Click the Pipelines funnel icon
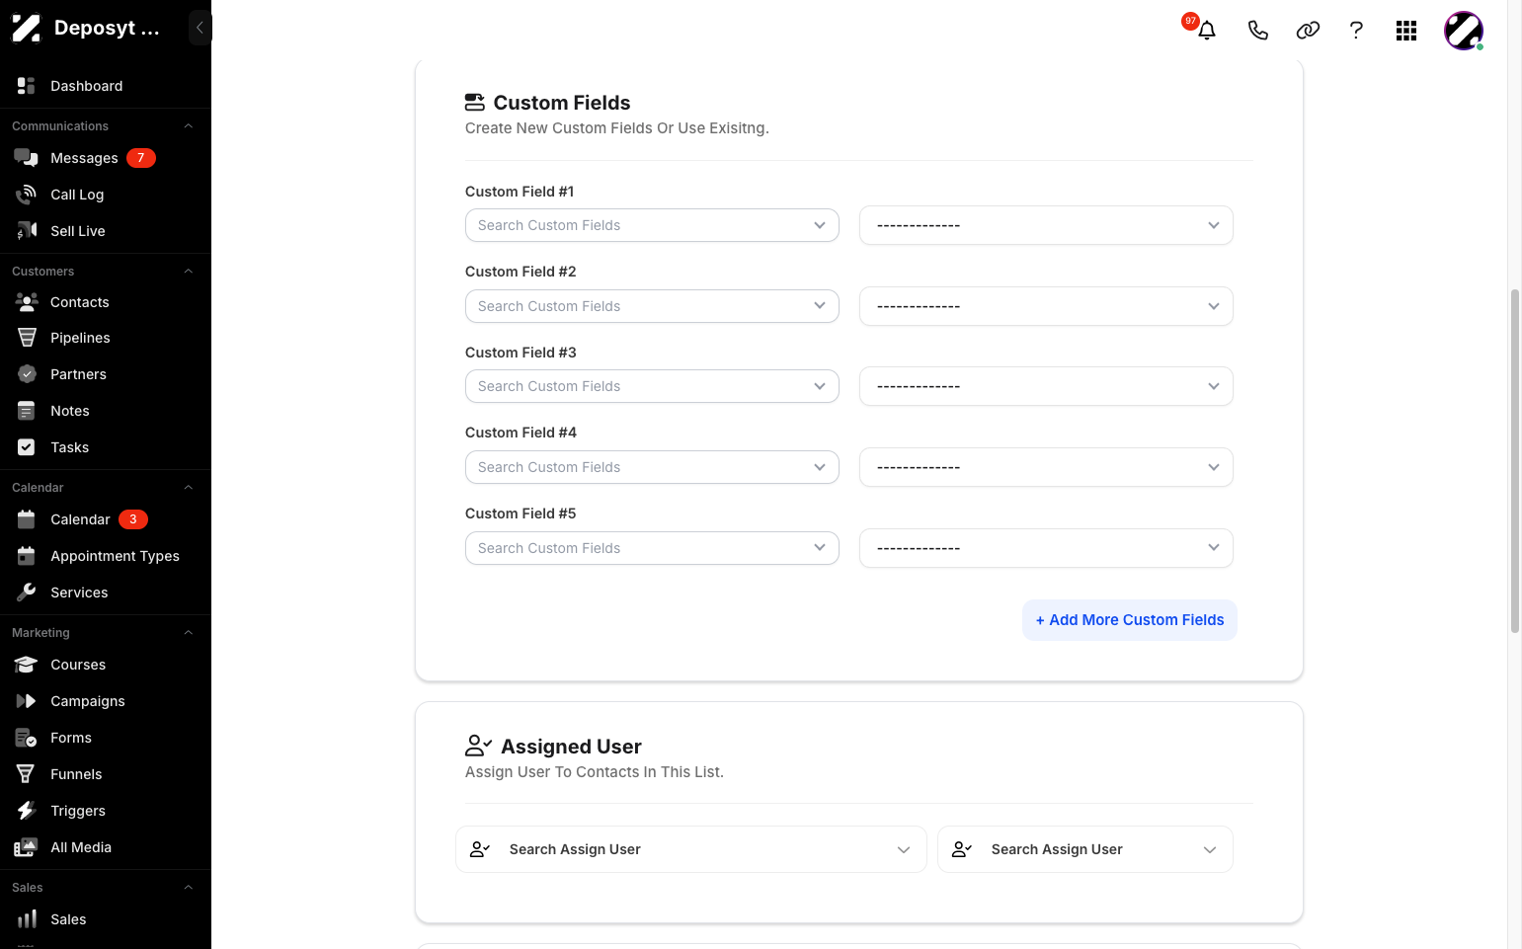The height and width of the screenshot is (949, 1522). (x=27, y=338)
